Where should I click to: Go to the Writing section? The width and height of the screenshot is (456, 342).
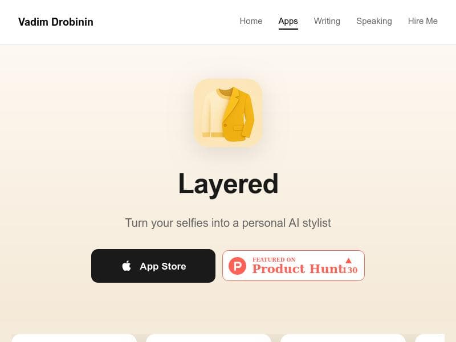(327, 21)
